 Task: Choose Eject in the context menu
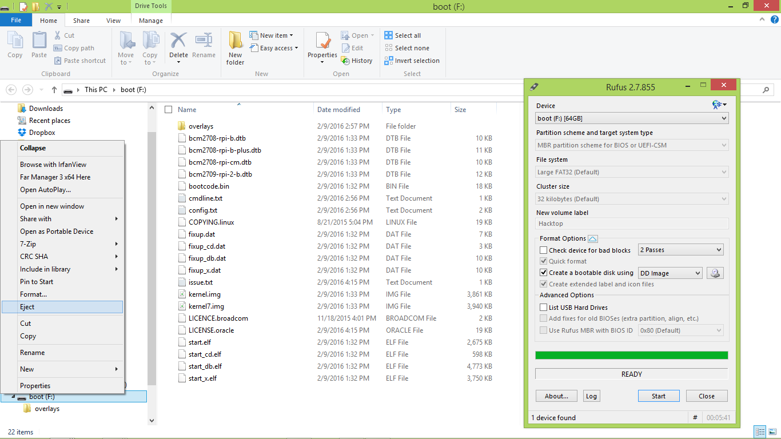[62, 307]
